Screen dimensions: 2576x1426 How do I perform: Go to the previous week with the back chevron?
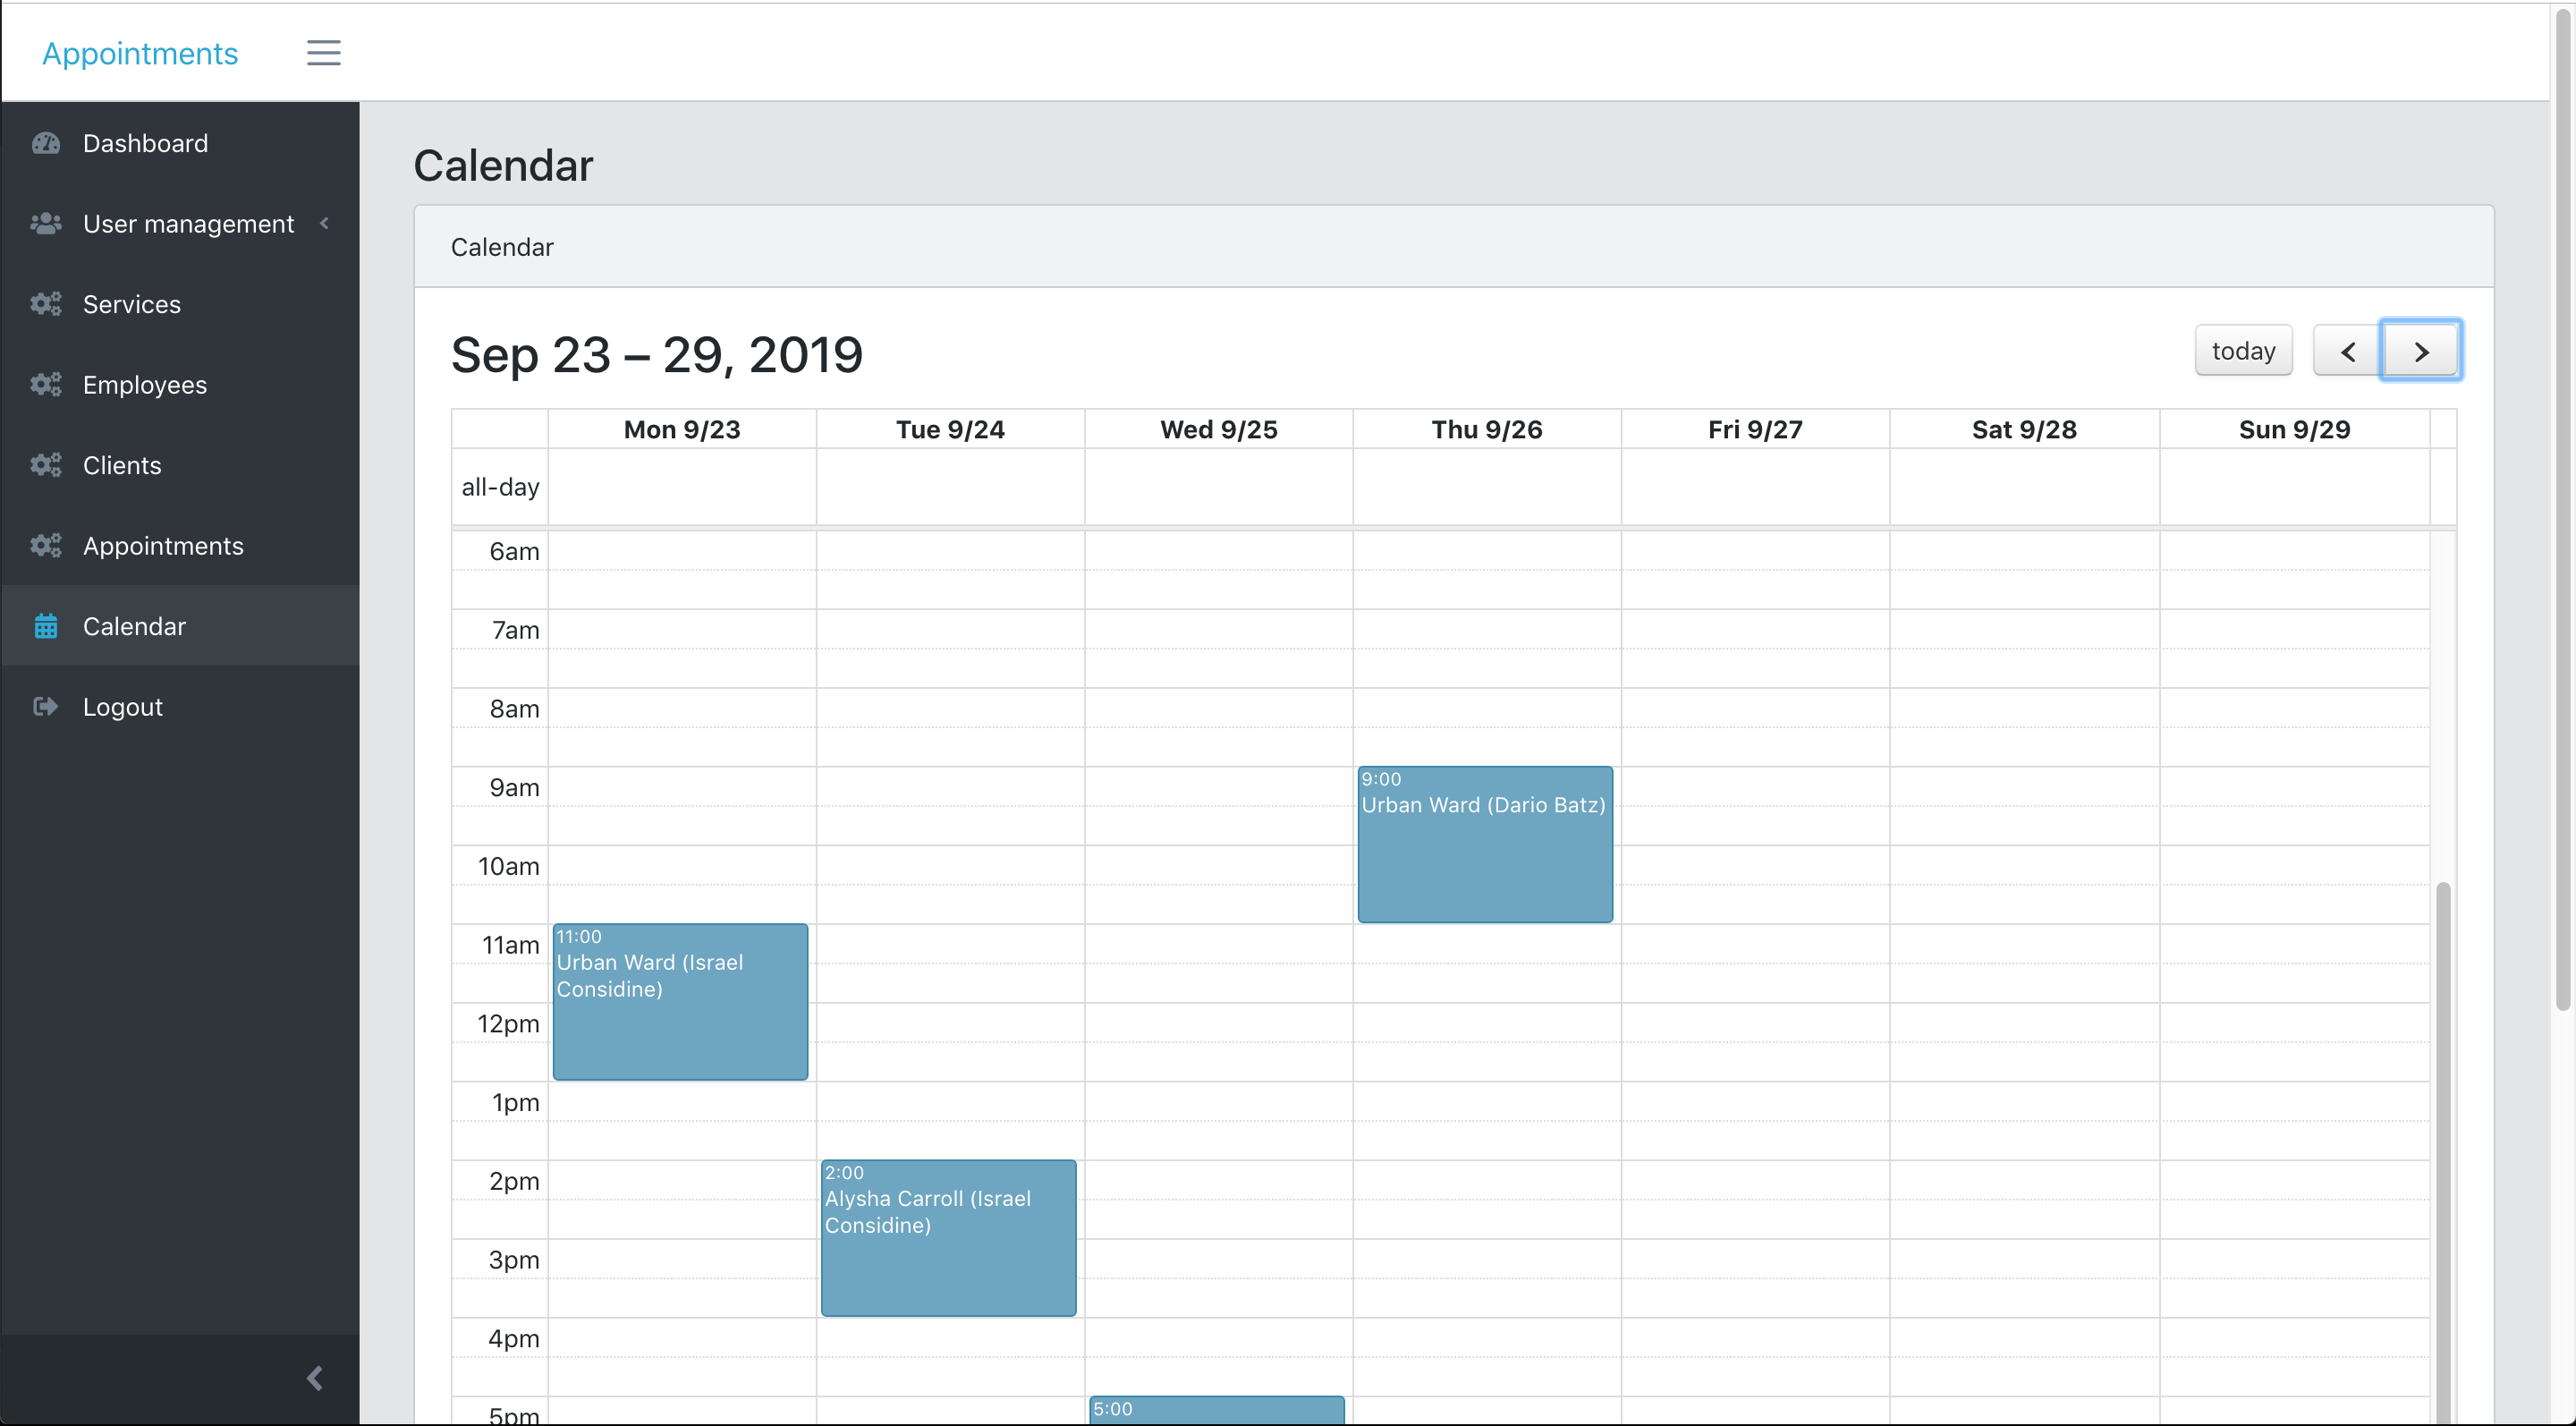2346,351
